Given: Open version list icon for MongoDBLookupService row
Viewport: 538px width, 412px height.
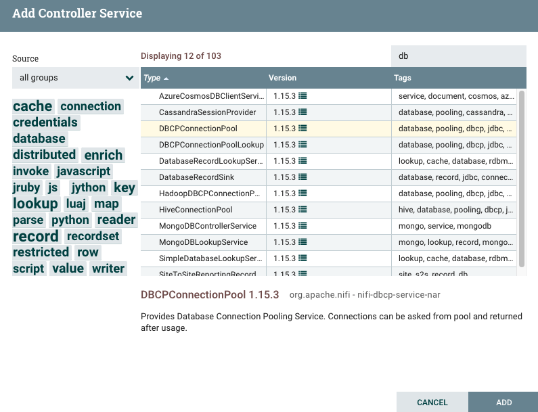Looking at the screenshot, I should [x=302, y=242].
